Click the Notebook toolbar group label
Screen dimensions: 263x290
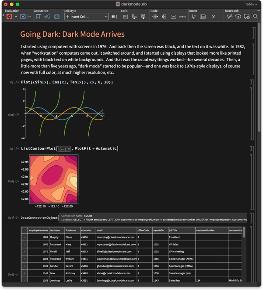tap(232, 11)
